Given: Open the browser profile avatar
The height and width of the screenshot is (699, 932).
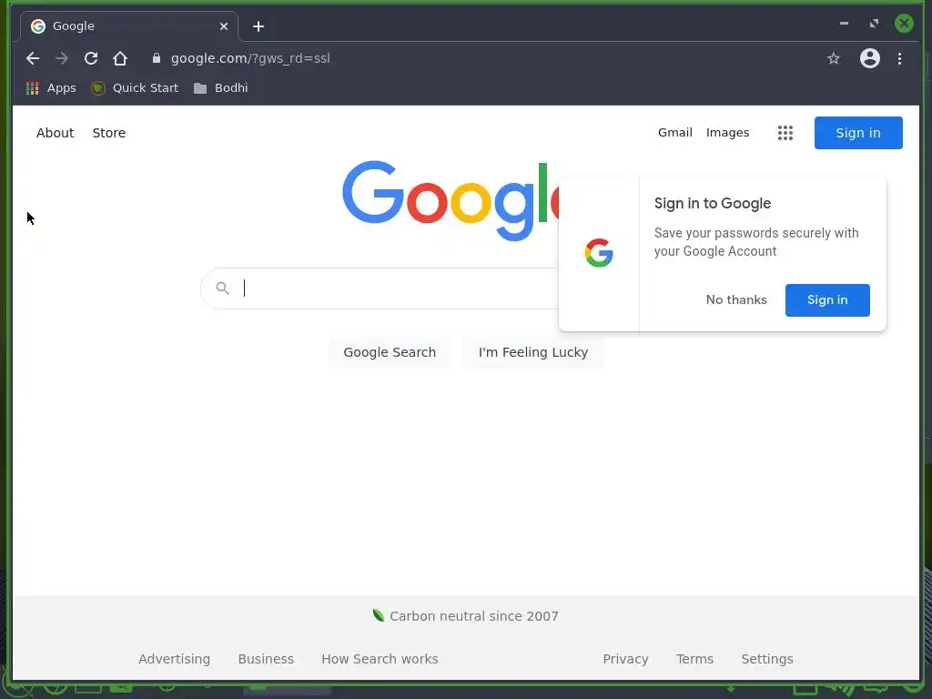Looking at the screenshot, I should [x=869, y=58].
